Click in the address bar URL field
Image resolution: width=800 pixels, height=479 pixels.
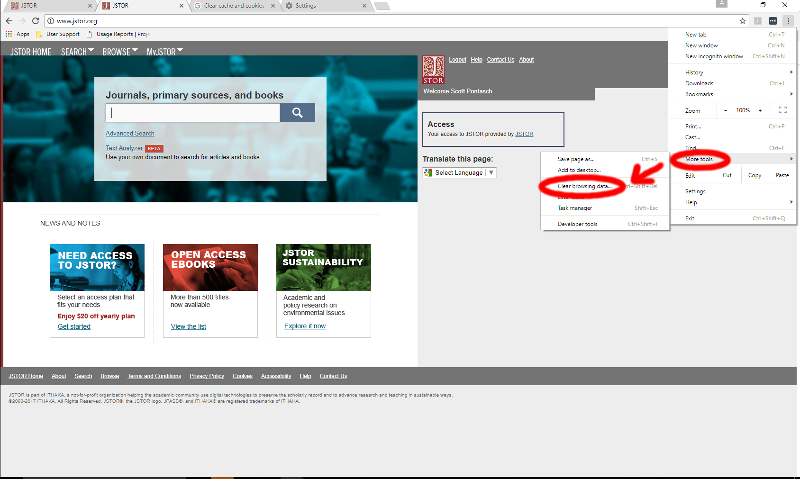tap(396, 21)
